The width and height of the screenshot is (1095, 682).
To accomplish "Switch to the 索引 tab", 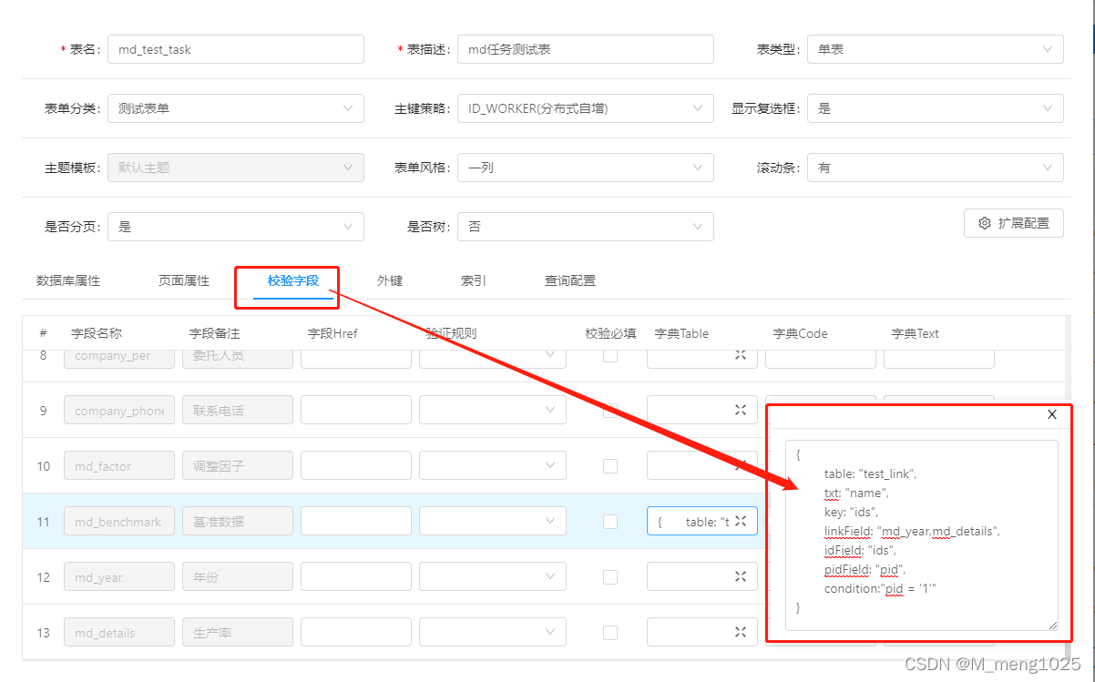I will click(x=474, y=280).
